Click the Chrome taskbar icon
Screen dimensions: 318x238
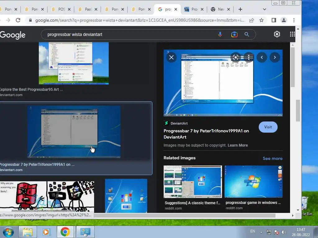point(65,232)
